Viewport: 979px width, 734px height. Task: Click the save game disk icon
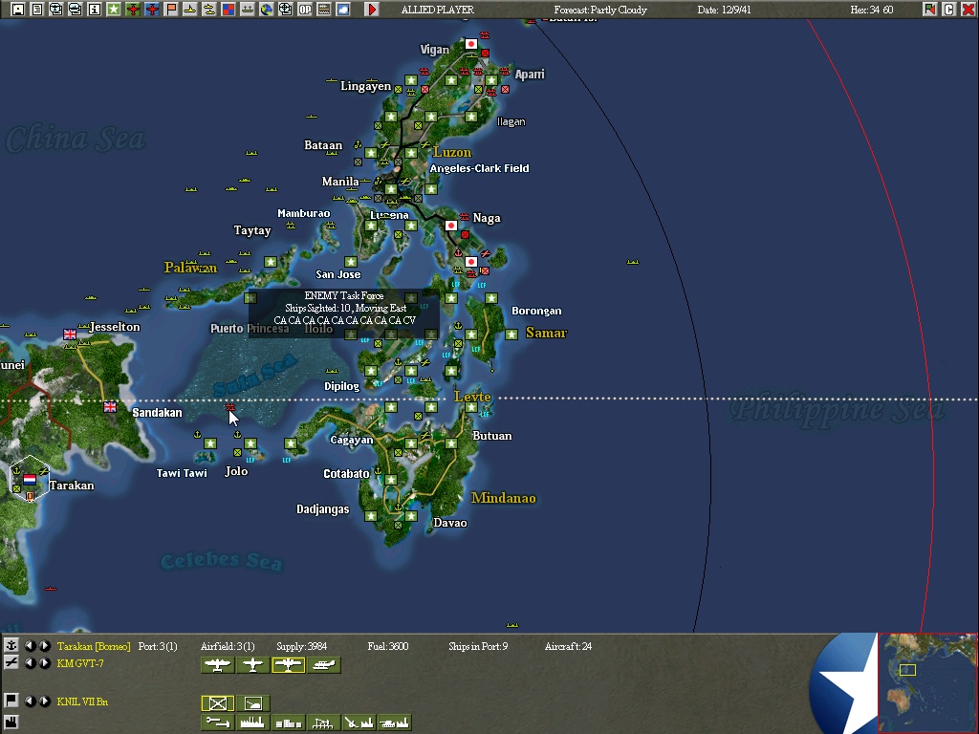(18, 10)
